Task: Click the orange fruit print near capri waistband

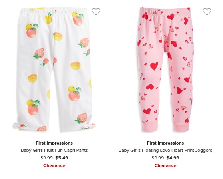Action: tap(78, 20)
